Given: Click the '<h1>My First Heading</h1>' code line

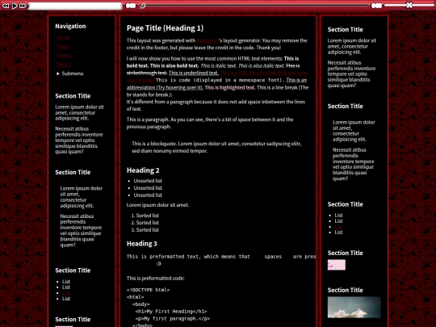Looking at the screenshot, I should point(171,312).
